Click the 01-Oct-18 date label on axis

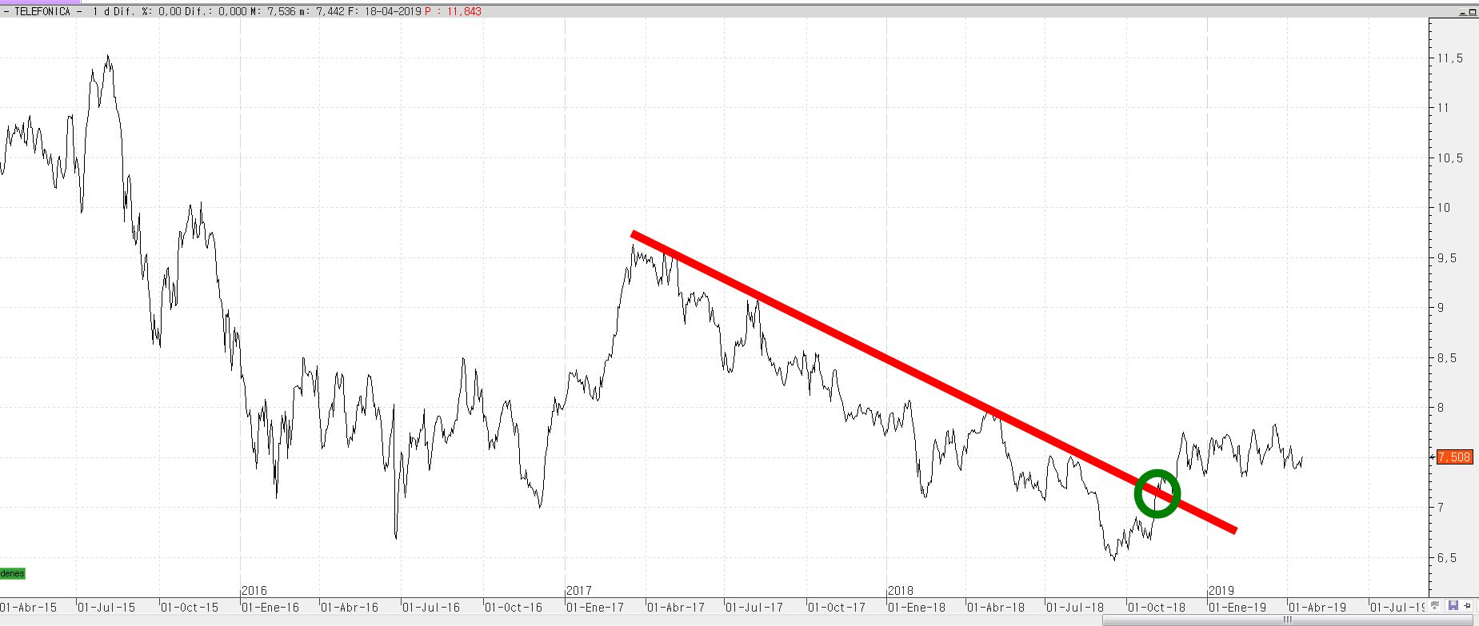1157,608
